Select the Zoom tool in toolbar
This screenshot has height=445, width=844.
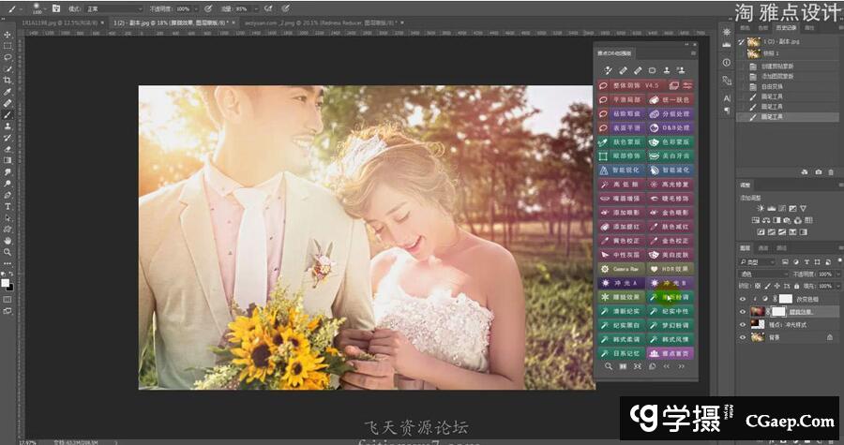(8, 252)
